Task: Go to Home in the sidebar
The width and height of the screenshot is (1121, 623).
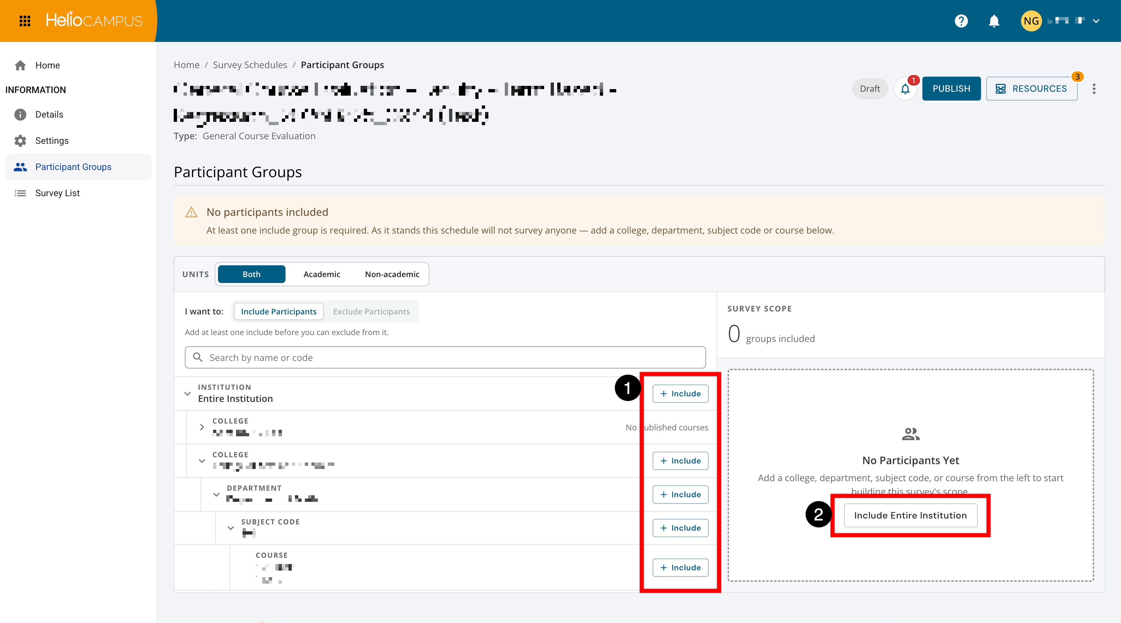Action: pyautogui.click(x=78, y=65)
